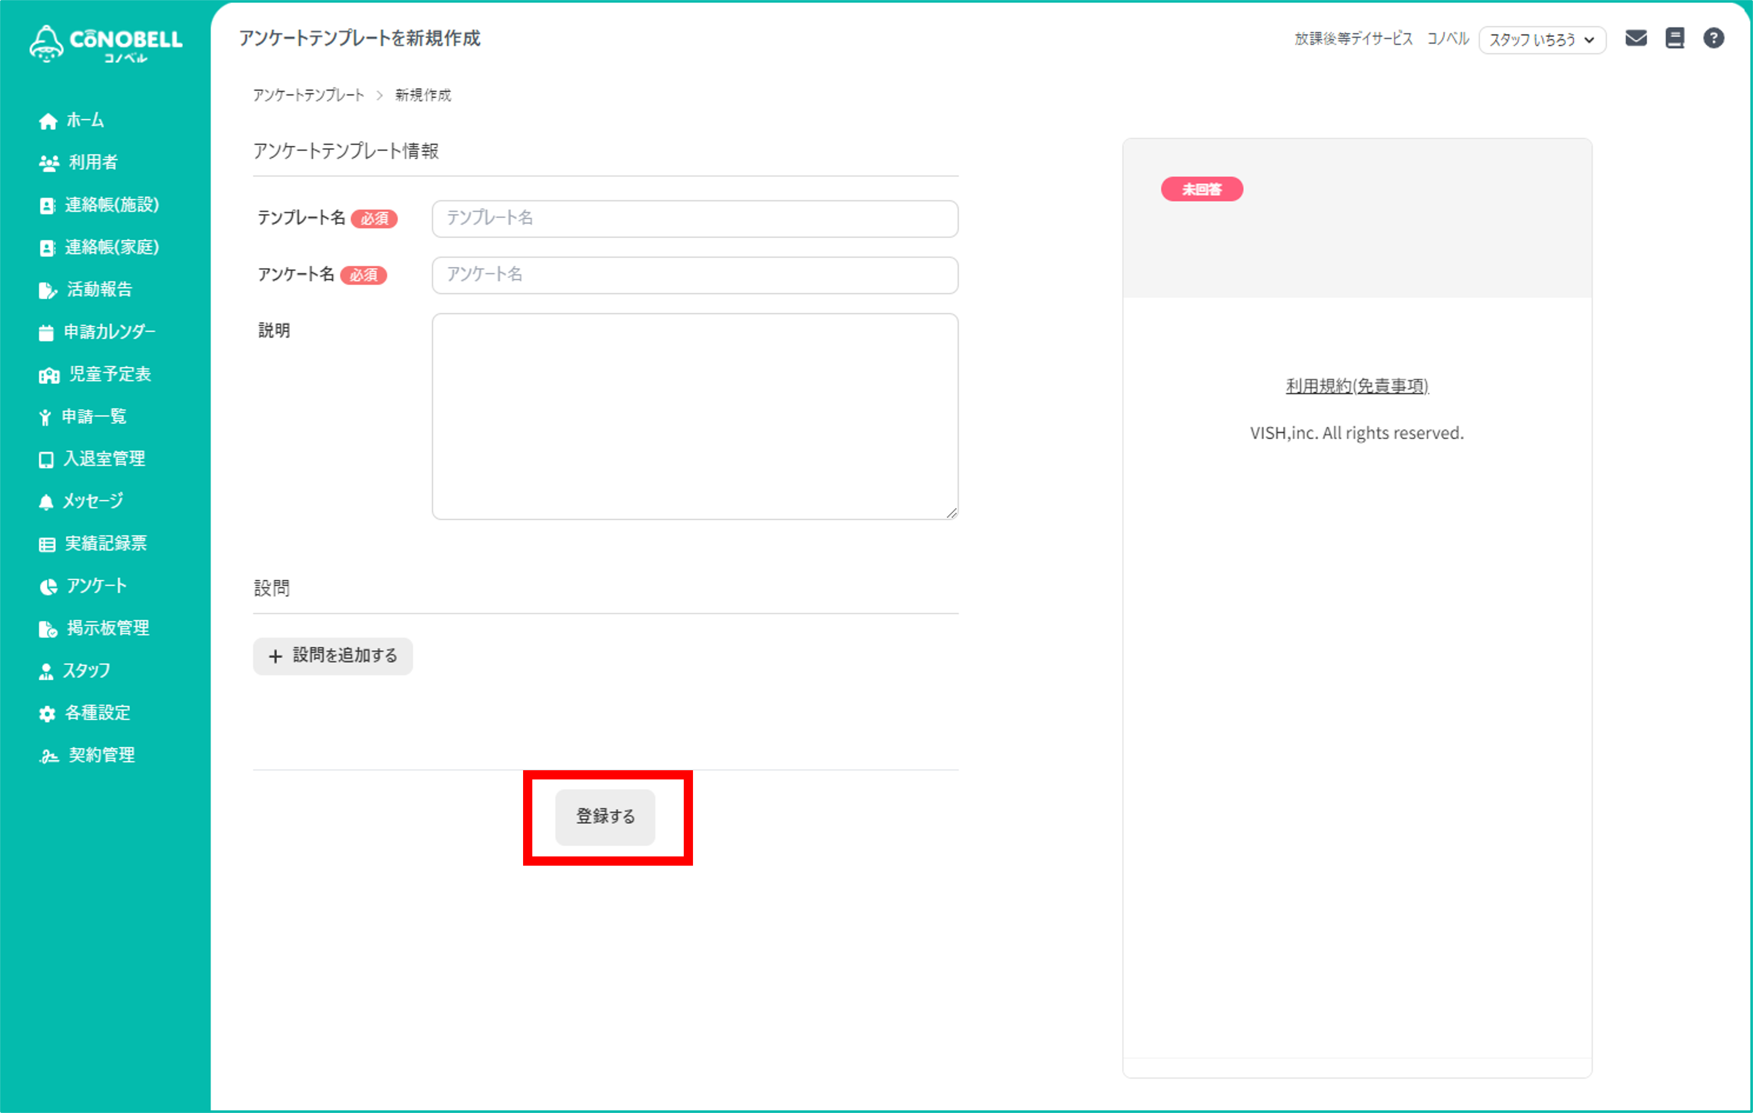Click the アンケート名 input field
Viewport: 1753px width, 1113px height.
(695, 275)
